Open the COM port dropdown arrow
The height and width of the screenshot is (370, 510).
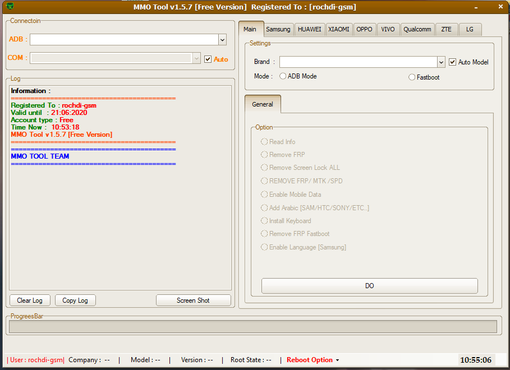pyautogui.click(x=196, y=58)
